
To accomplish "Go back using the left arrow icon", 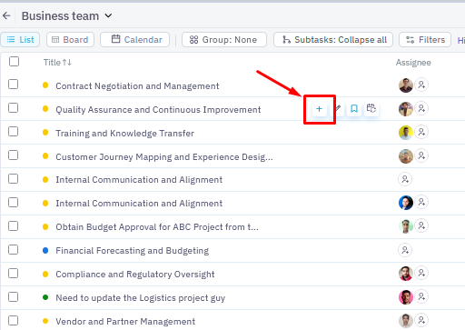I will (6, 15).
